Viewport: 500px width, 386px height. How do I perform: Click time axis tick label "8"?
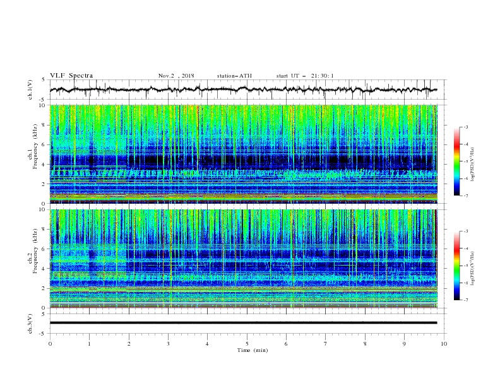tap(365, 344)
